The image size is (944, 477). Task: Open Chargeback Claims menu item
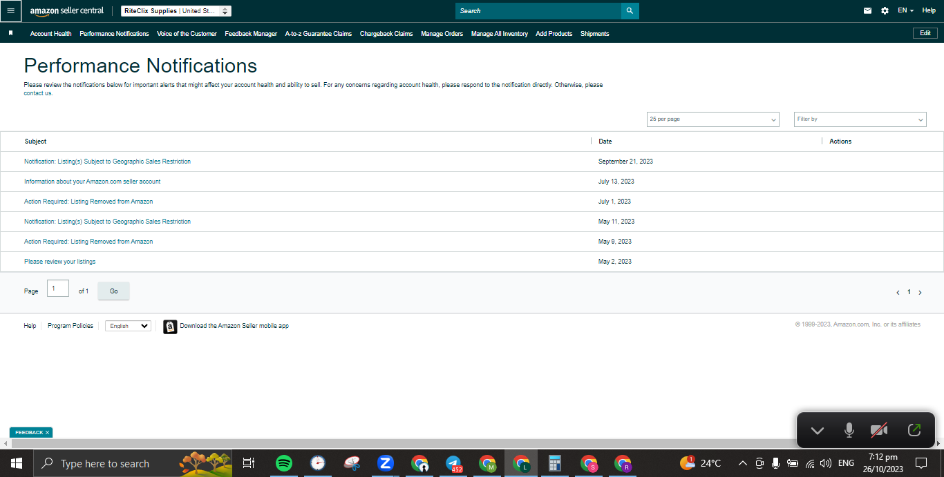(x=386, y=34)
